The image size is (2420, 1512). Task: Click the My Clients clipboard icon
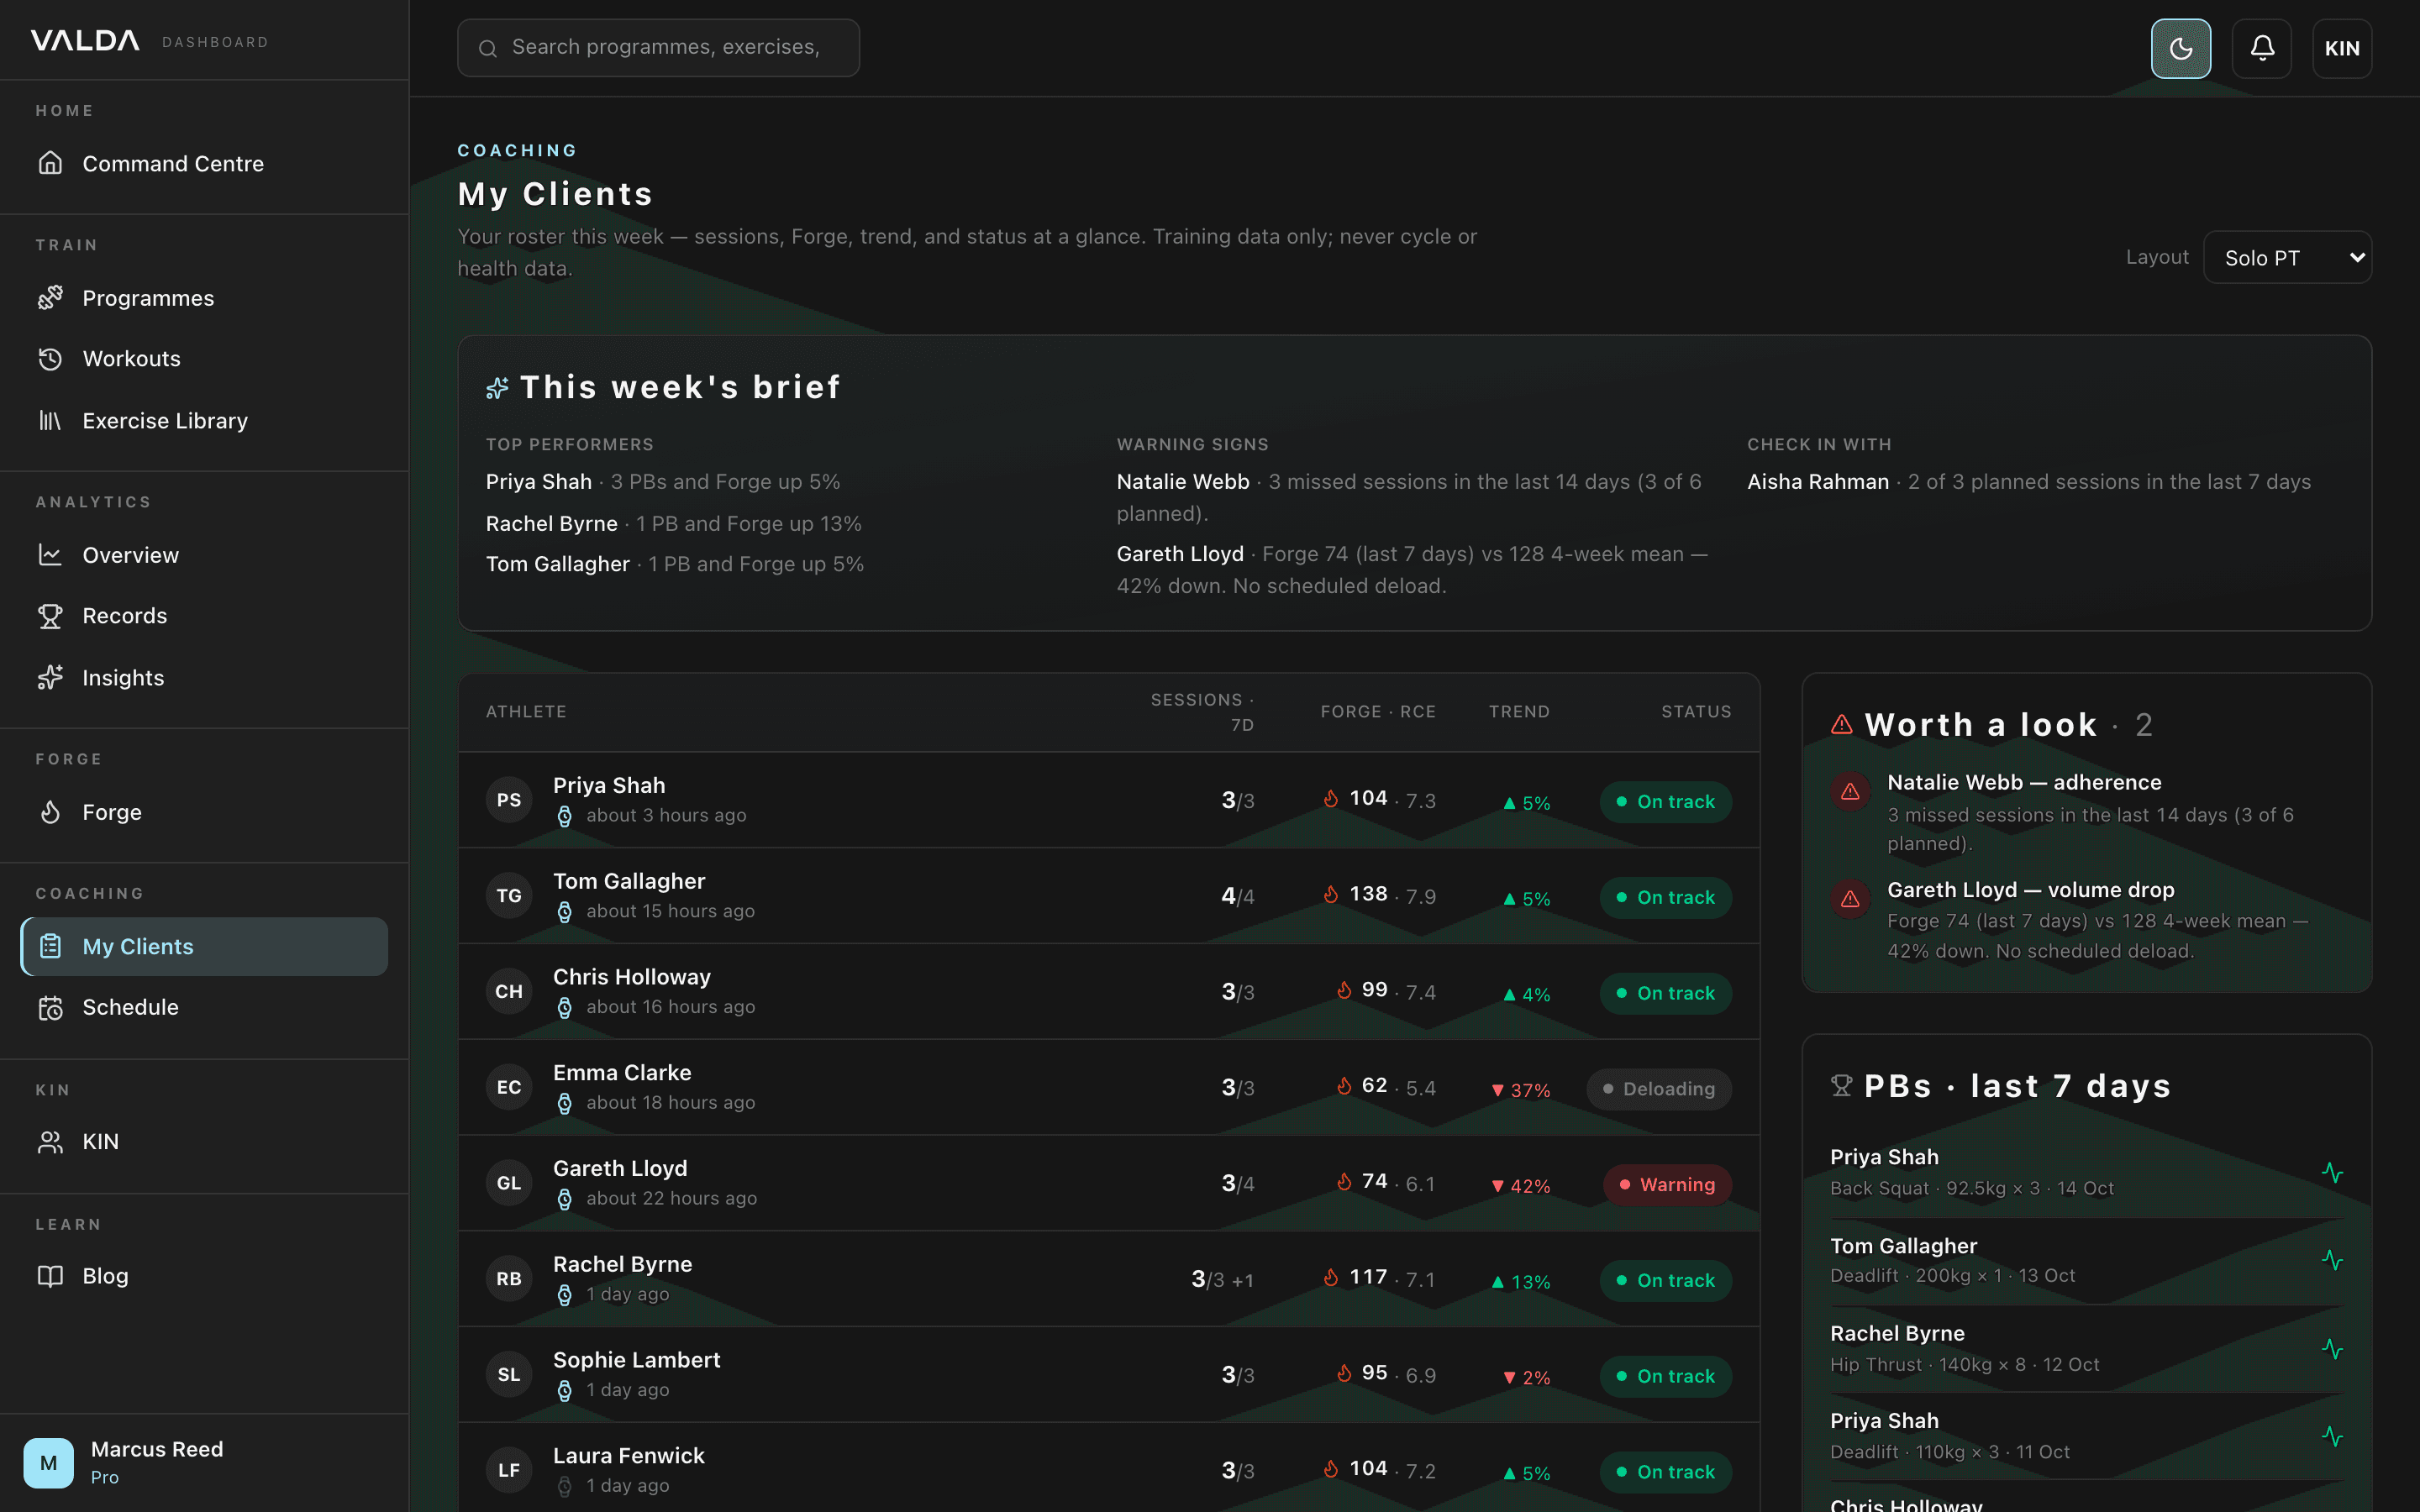coord(50,946)
